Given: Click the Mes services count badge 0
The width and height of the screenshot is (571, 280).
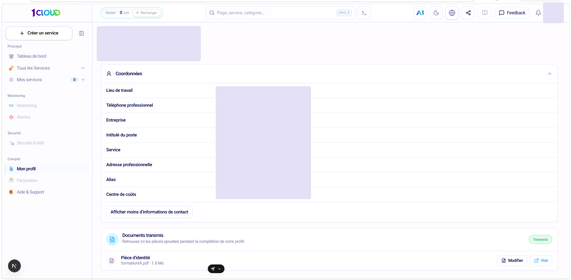Looking at the screenshot, I should point(74,80).
